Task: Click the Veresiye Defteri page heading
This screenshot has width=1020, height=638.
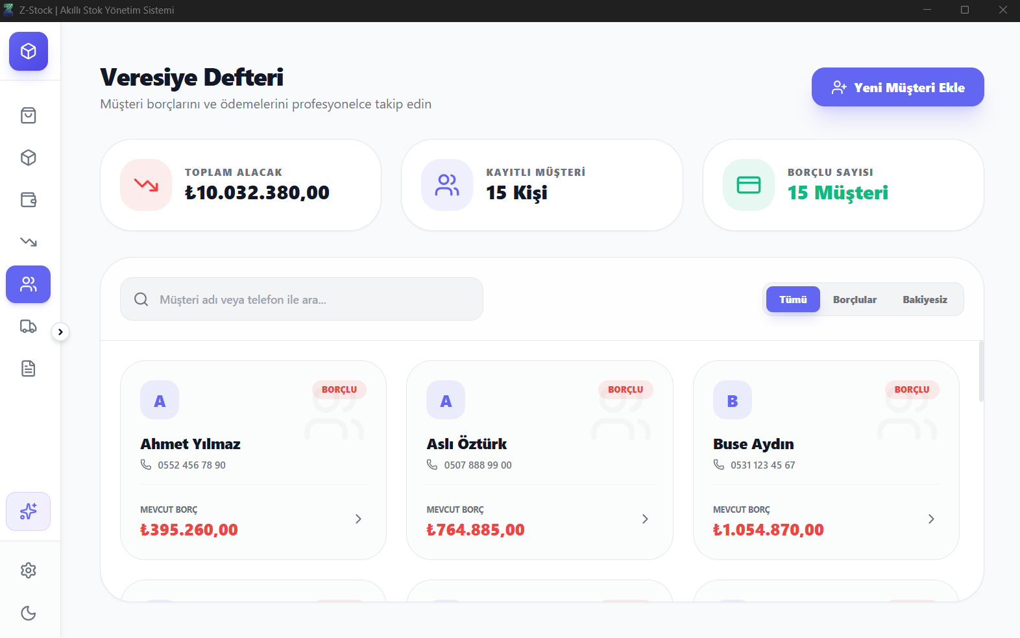Action: (x=192, y=77)
